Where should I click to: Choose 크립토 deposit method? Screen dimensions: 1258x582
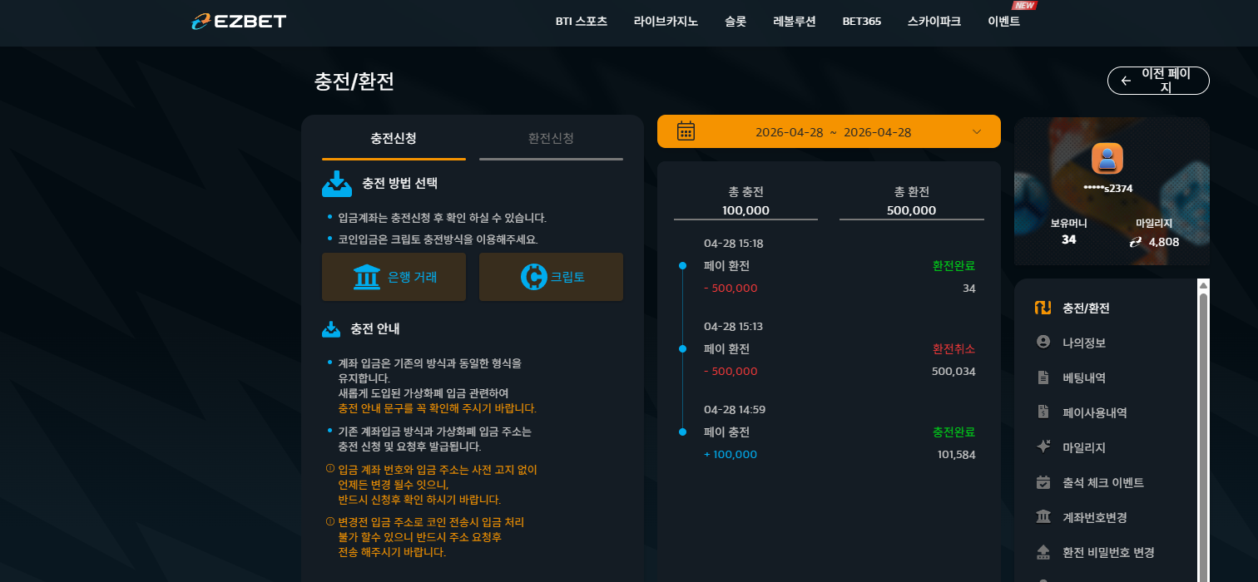click(551, 277)
